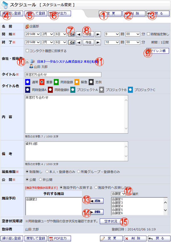The image size is (171, 242).
Task: Click the schedule calendar logo icon
Action: [x=5, y=5]
